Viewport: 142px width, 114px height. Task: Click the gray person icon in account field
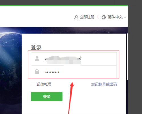pyautogui.click(x=37, y=58)
